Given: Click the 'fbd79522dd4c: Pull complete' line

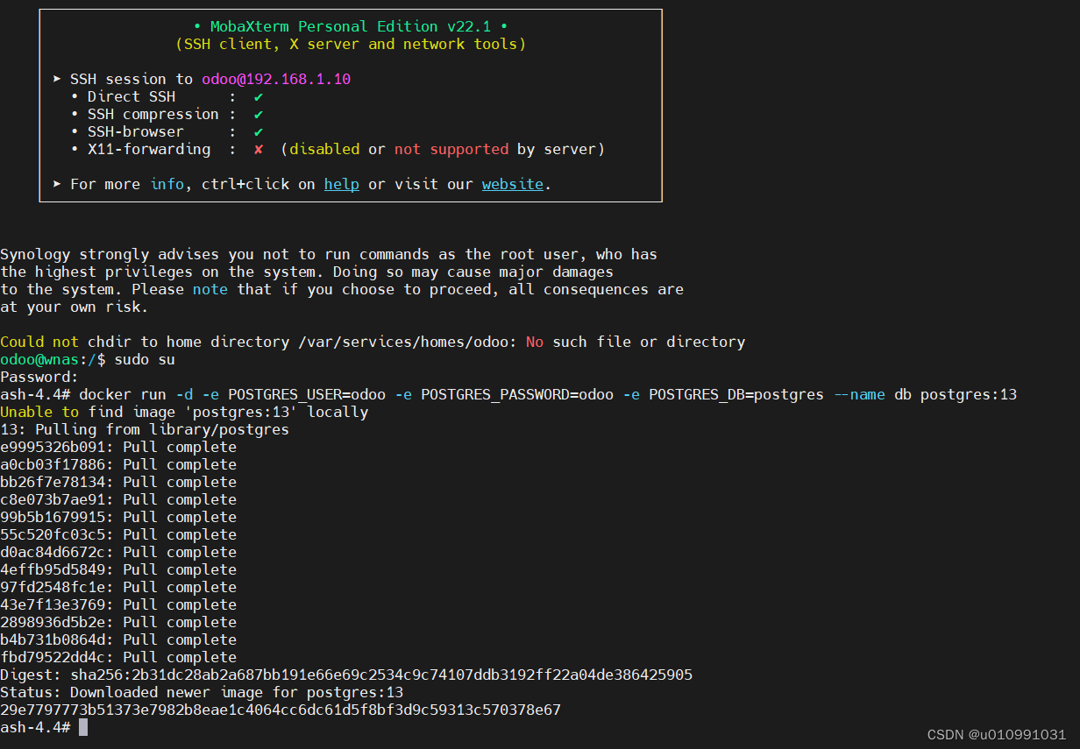Looking at the screenshot, I should coord(118,657).
